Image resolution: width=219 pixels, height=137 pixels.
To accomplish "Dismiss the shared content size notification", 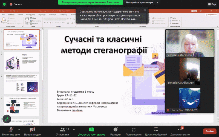I will coord(145,10).
